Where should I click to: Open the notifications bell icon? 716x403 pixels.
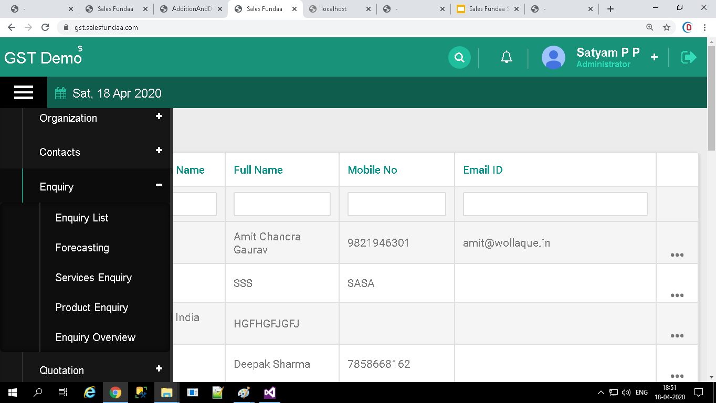click(x=506, y=58)
